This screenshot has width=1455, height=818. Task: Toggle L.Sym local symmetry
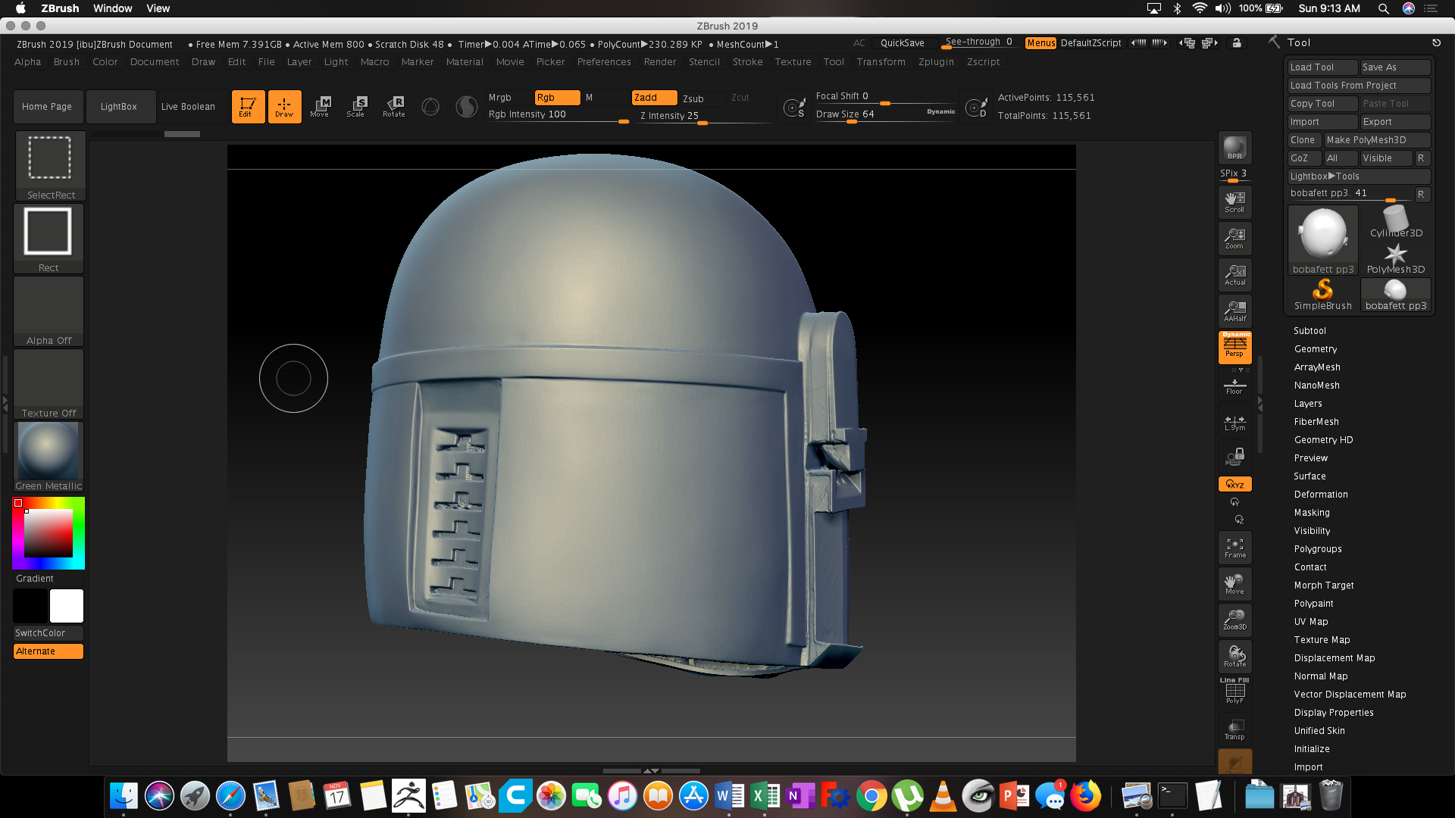coord(1234,423)
